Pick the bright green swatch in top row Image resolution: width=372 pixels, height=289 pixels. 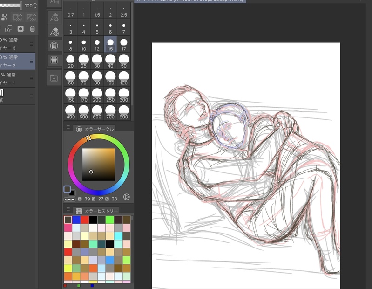click(x=110, y=220)
